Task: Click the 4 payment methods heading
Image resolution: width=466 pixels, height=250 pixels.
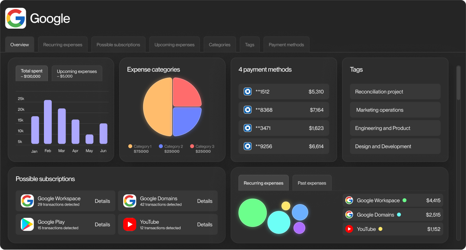Action: (265, 69)
